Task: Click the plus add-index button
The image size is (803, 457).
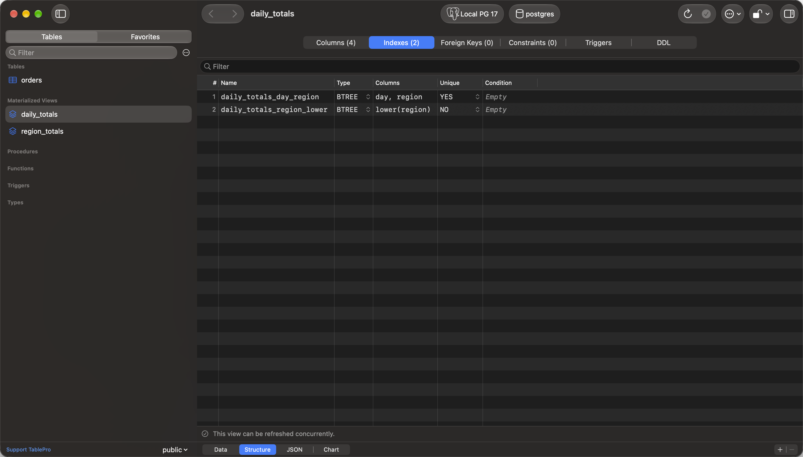Action: click(780, 450)
